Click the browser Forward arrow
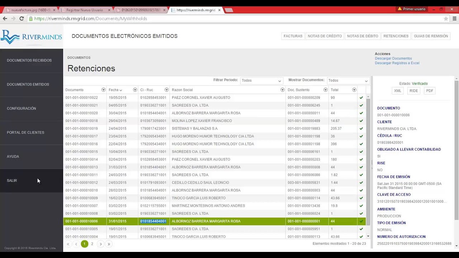459x258 pixels. click(x=13, y=19)
